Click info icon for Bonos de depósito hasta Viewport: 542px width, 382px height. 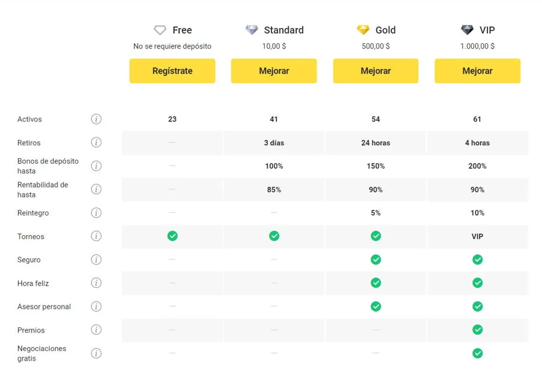coord(96,166)
